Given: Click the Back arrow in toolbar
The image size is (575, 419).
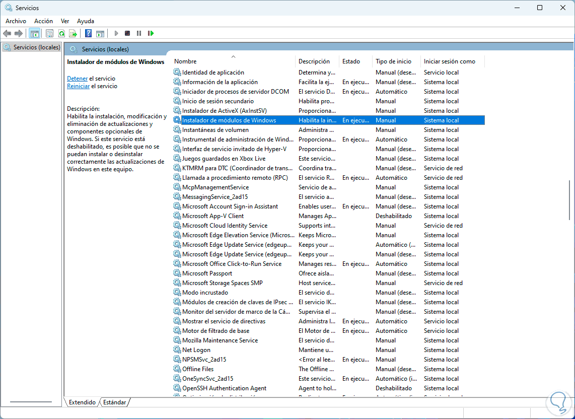Looking at the screenshot, I should pyautogui.click(x=7, y=33).
